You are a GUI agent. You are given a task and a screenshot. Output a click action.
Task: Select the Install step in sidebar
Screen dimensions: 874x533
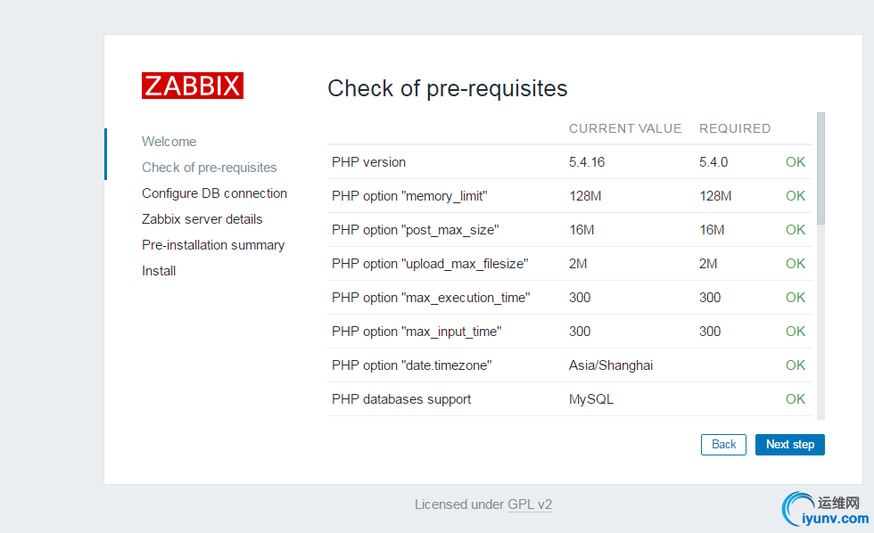tap(159, 271)
